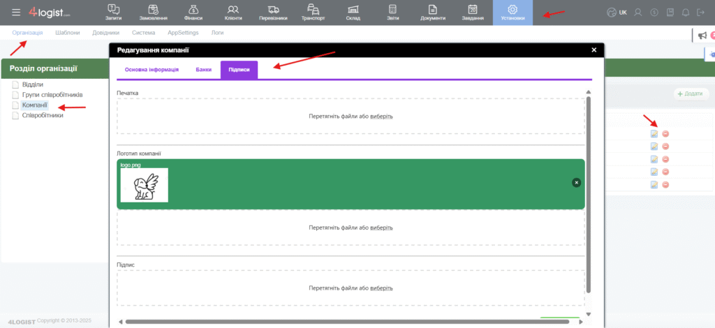
Task: Click the red delete icon in the last row
Action: click(x=665, y=185)
